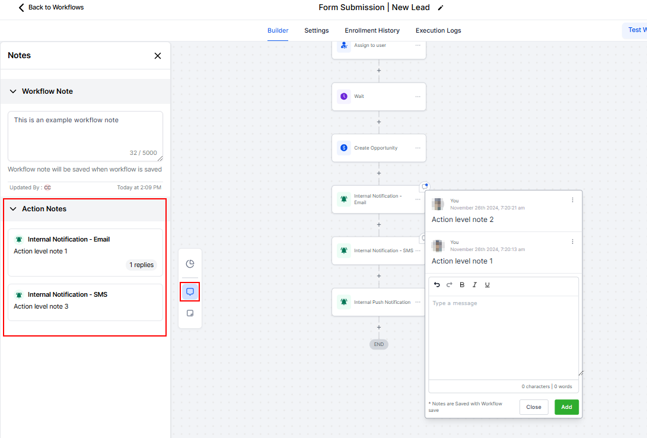Select Create Opportunity dollar icon
647x438 pixels.
(x=344, y=148)
